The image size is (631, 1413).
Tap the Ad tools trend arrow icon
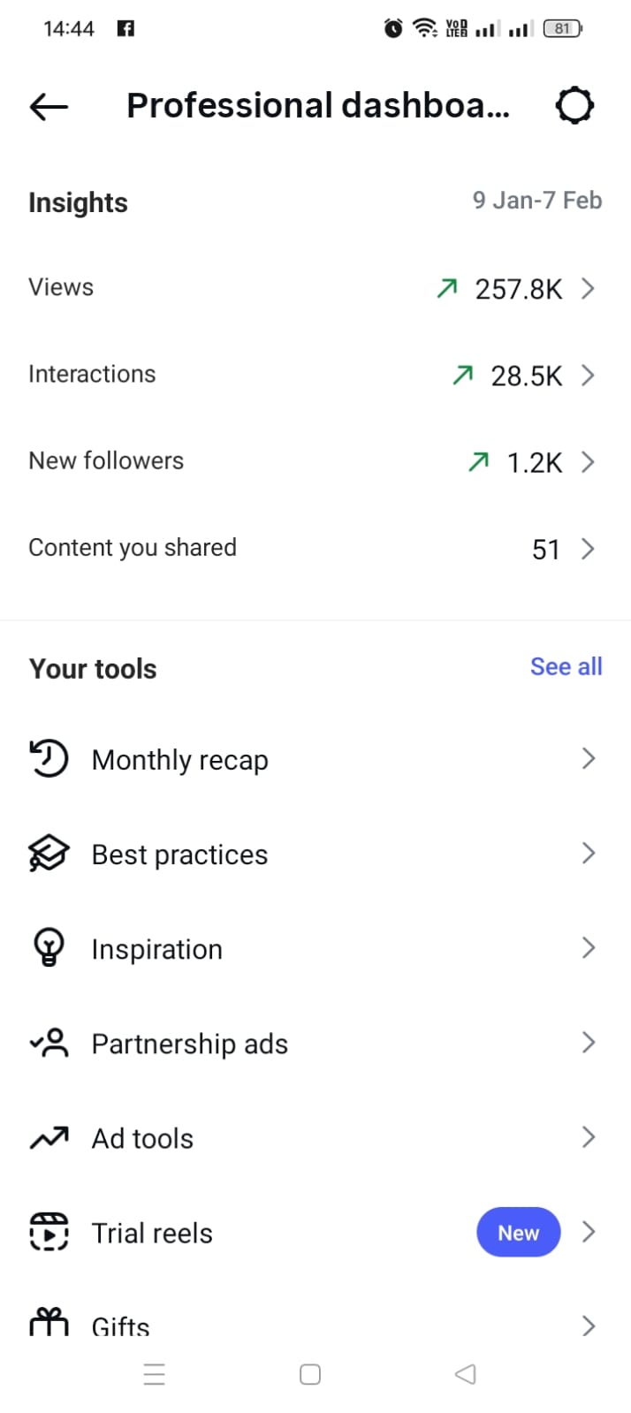[49, 1138]
